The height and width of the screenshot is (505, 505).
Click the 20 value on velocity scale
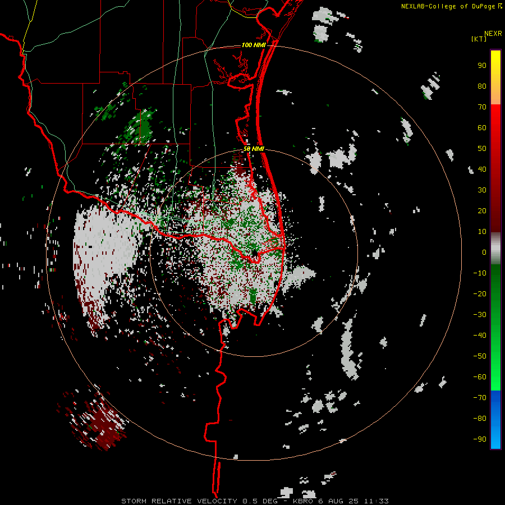pyautogui.click(x=482, y=211)
